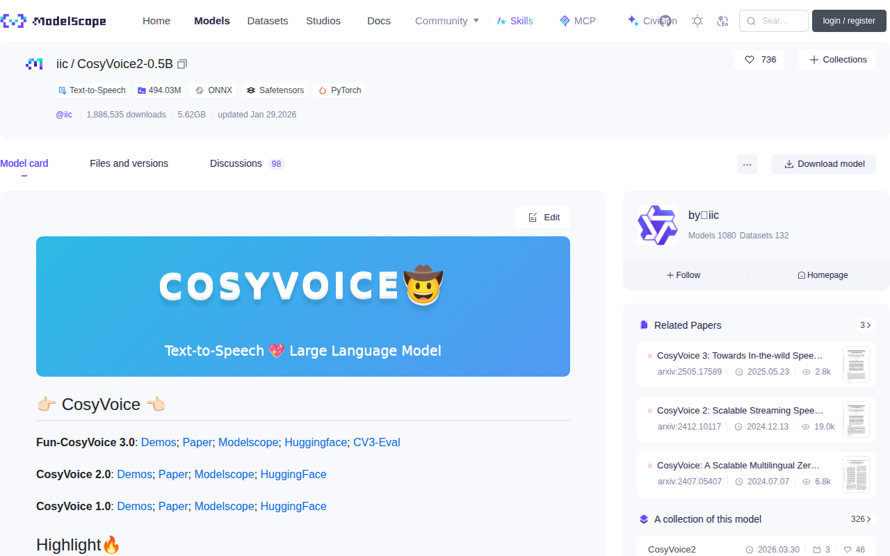
Task: Select the 'arxiv:2505.17589' identifier text
Action: (690, 372)
